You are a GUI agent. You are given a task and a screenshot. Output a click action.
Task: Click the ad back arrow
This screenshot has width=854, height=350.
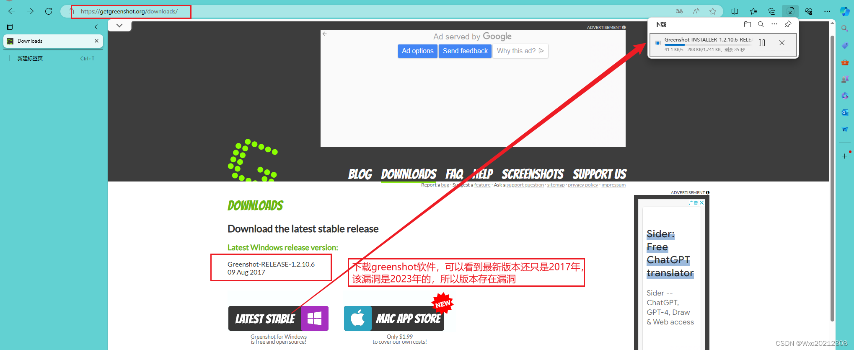tap(324, 34)
